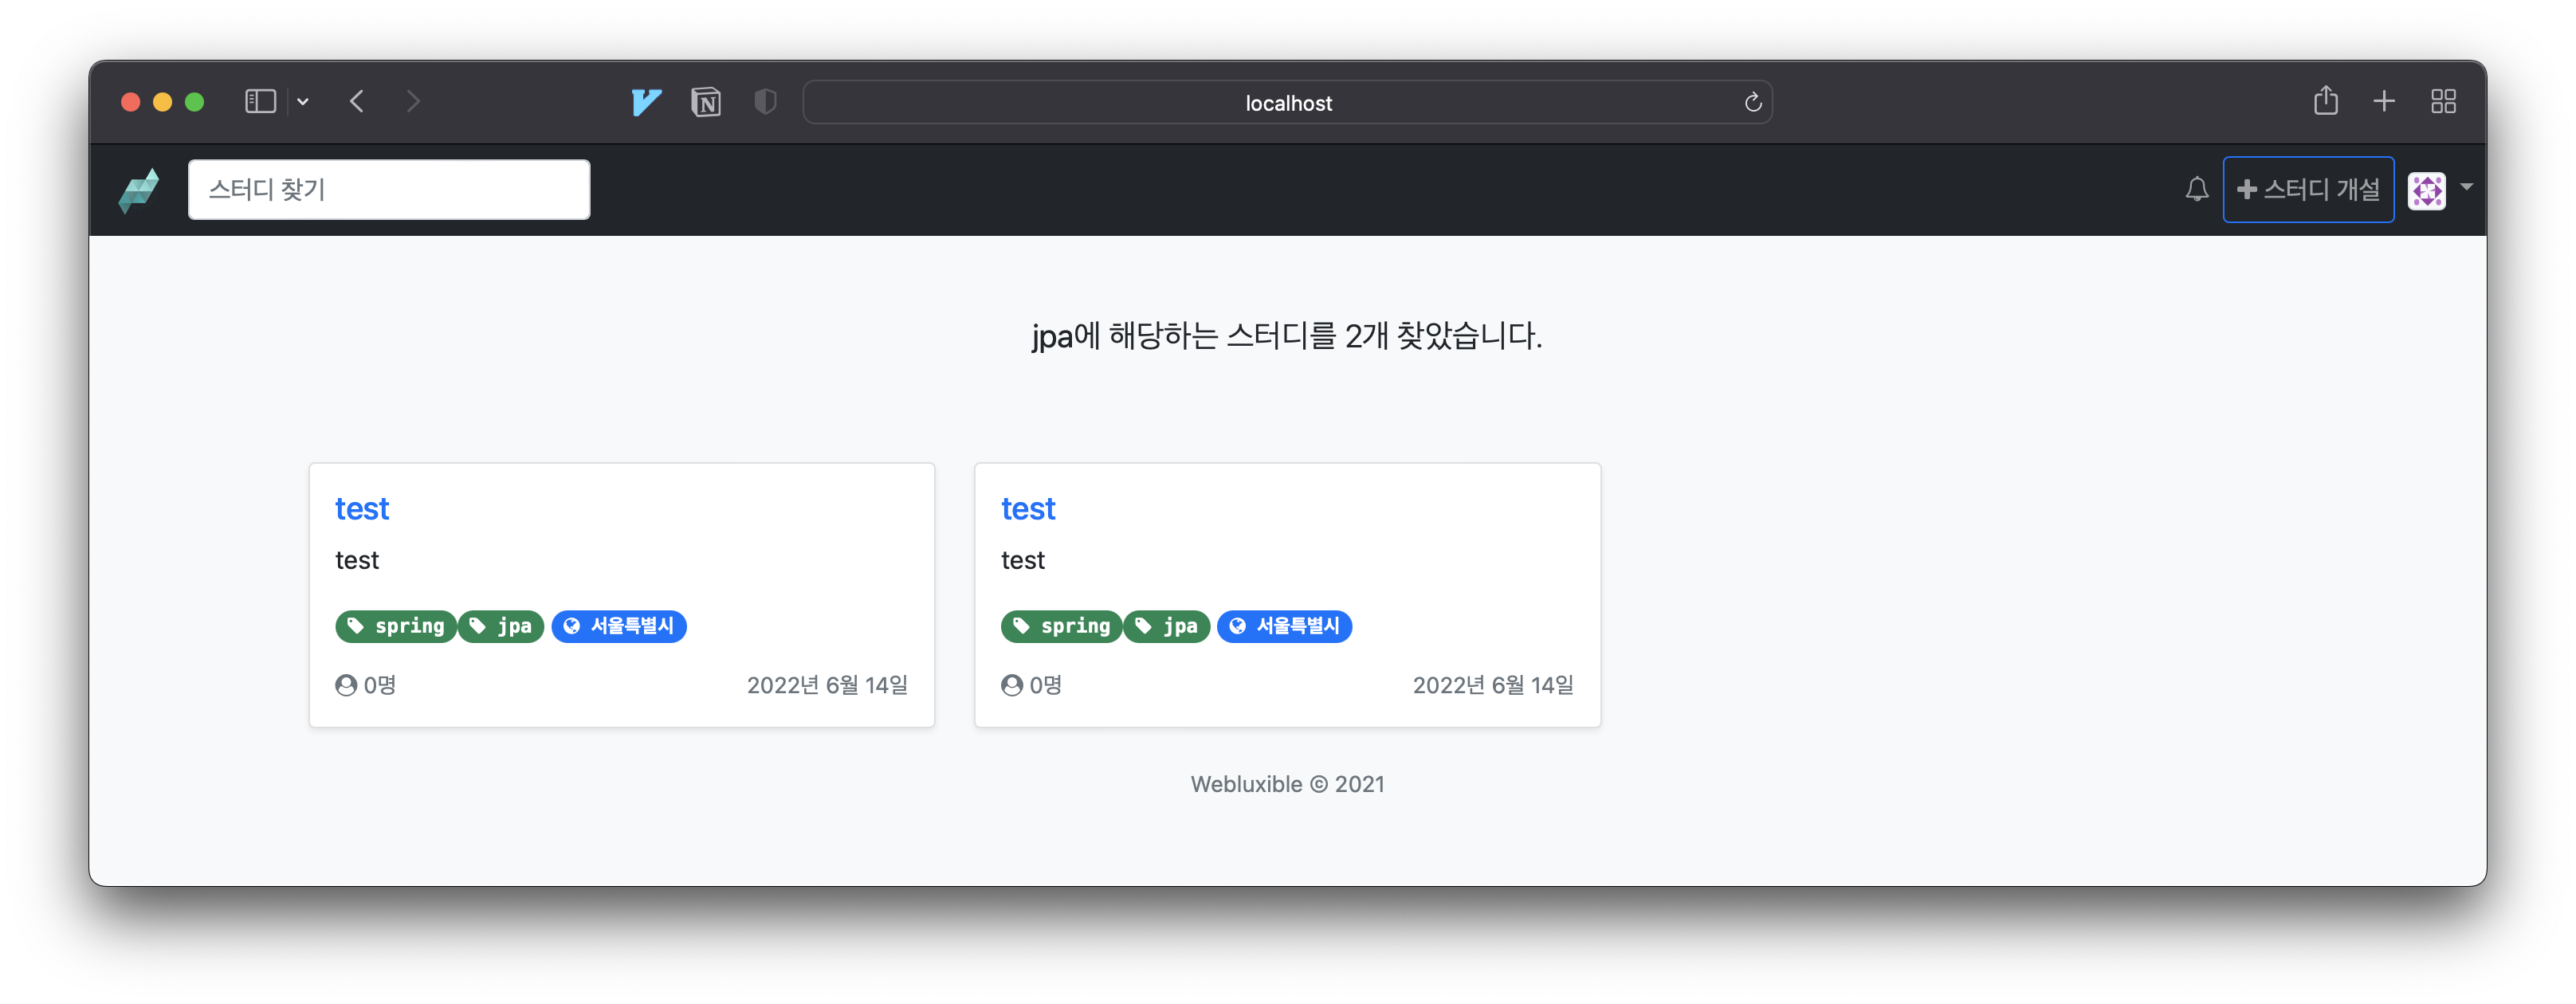
Task: Expand sidebar tab group dropdown arrow
Action: tap(303, 102)
